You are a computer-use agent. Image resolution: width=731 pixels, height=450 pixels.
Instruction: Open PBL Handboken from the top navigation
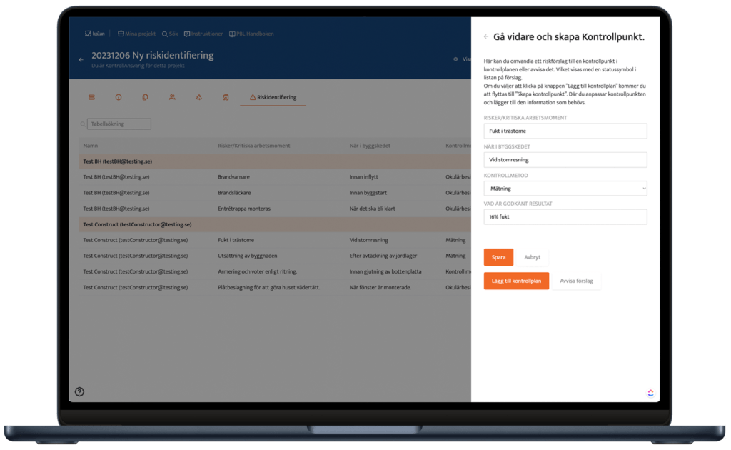pos(251,34)
